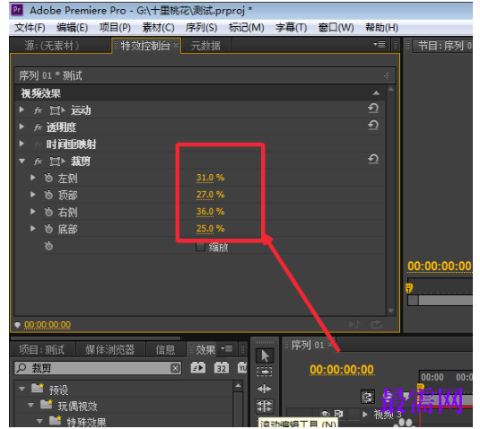Collapse the 玩偶视效 folder

coord(31,405)
